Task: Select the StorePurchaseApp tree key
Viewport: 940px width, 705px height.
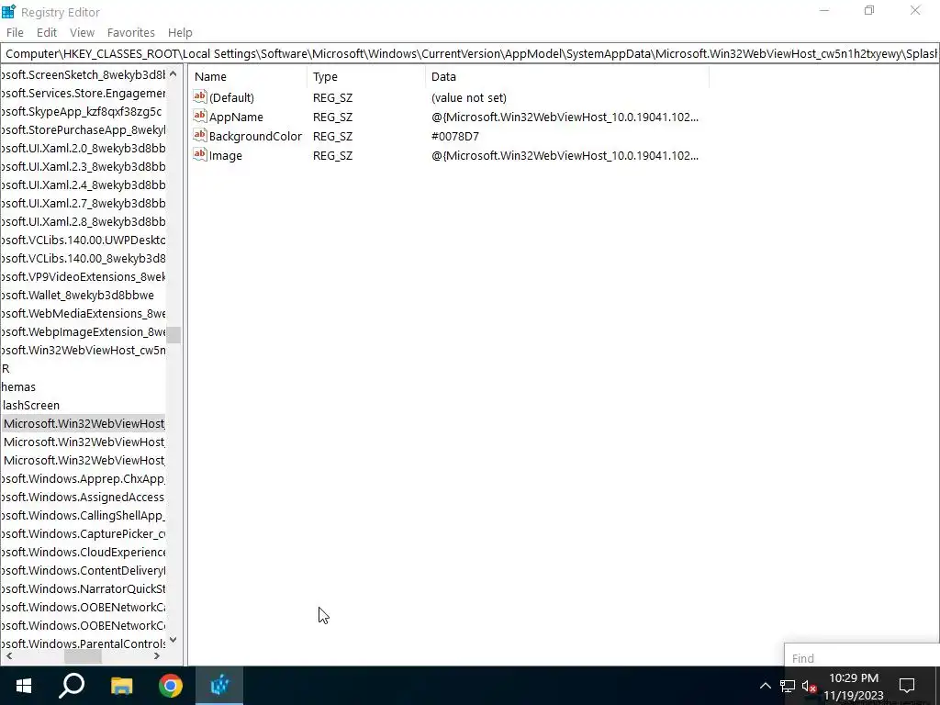Action: pyautogui.click(x=83, y=129)
